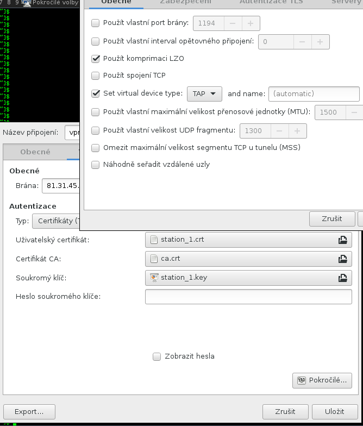Toggle Zobrazit hesla checkbox

point(157,356)
